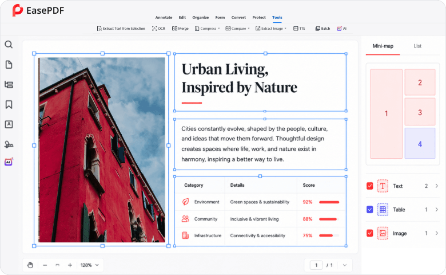Click the Infrastructure building icon in the table
Viewport: 446px width, 275px height.
pos(185,235)
